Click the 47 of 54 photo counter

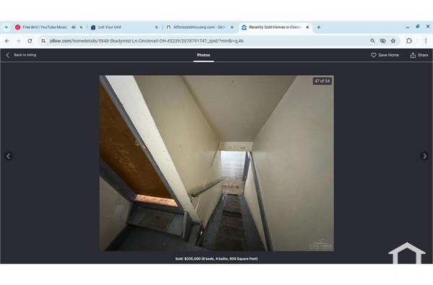pos(323,81)
